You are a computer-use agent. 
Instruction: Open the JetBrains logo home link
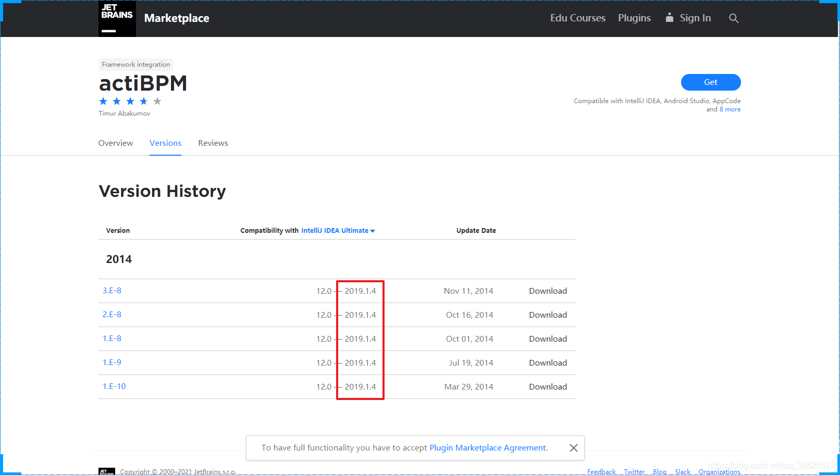[x=117, y=18]
